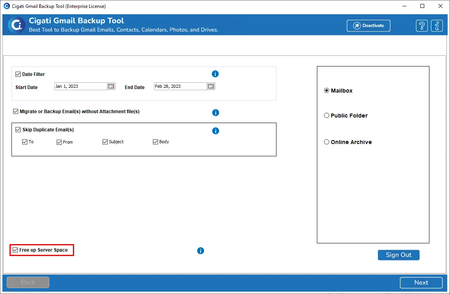Uncheck the To duplicate criterion

[25, 142]
